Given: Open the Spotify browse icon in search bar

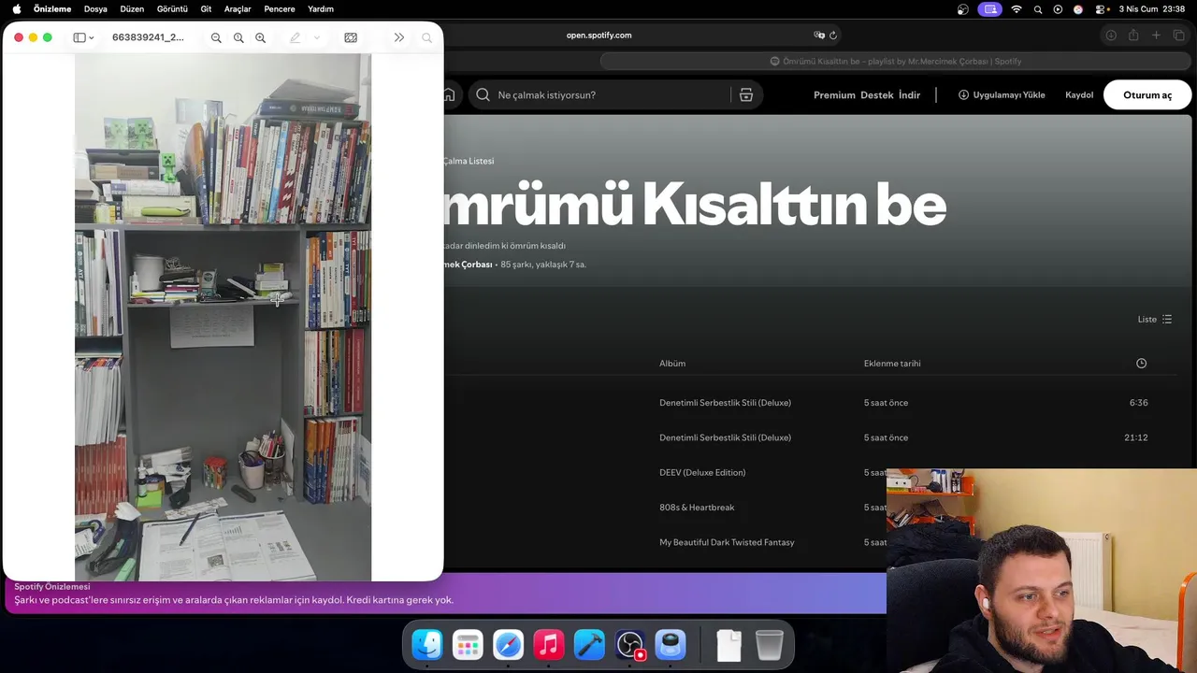Looking at the screenshot, I should [746, 94].
